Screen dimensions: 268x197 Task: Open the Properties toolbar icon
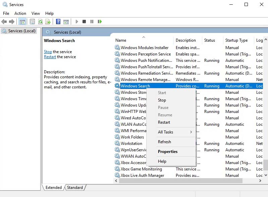pyautogui.click(x=32, y=22)
